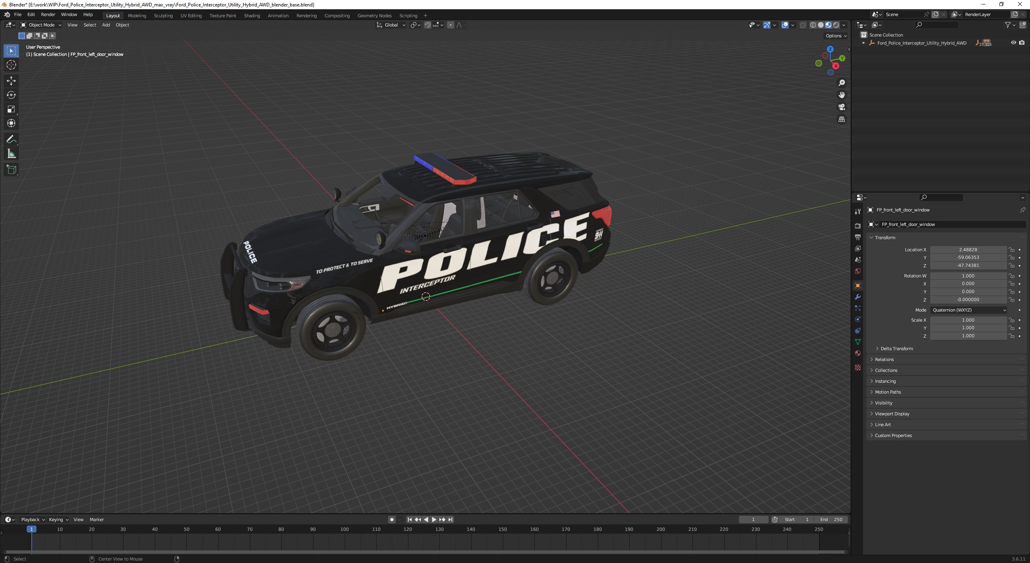The width and height of the screenshot is (1030, 563).
Task: Open the Quaternion (WXYZ) rotation mode dropdown
Action: pos(969,310)
